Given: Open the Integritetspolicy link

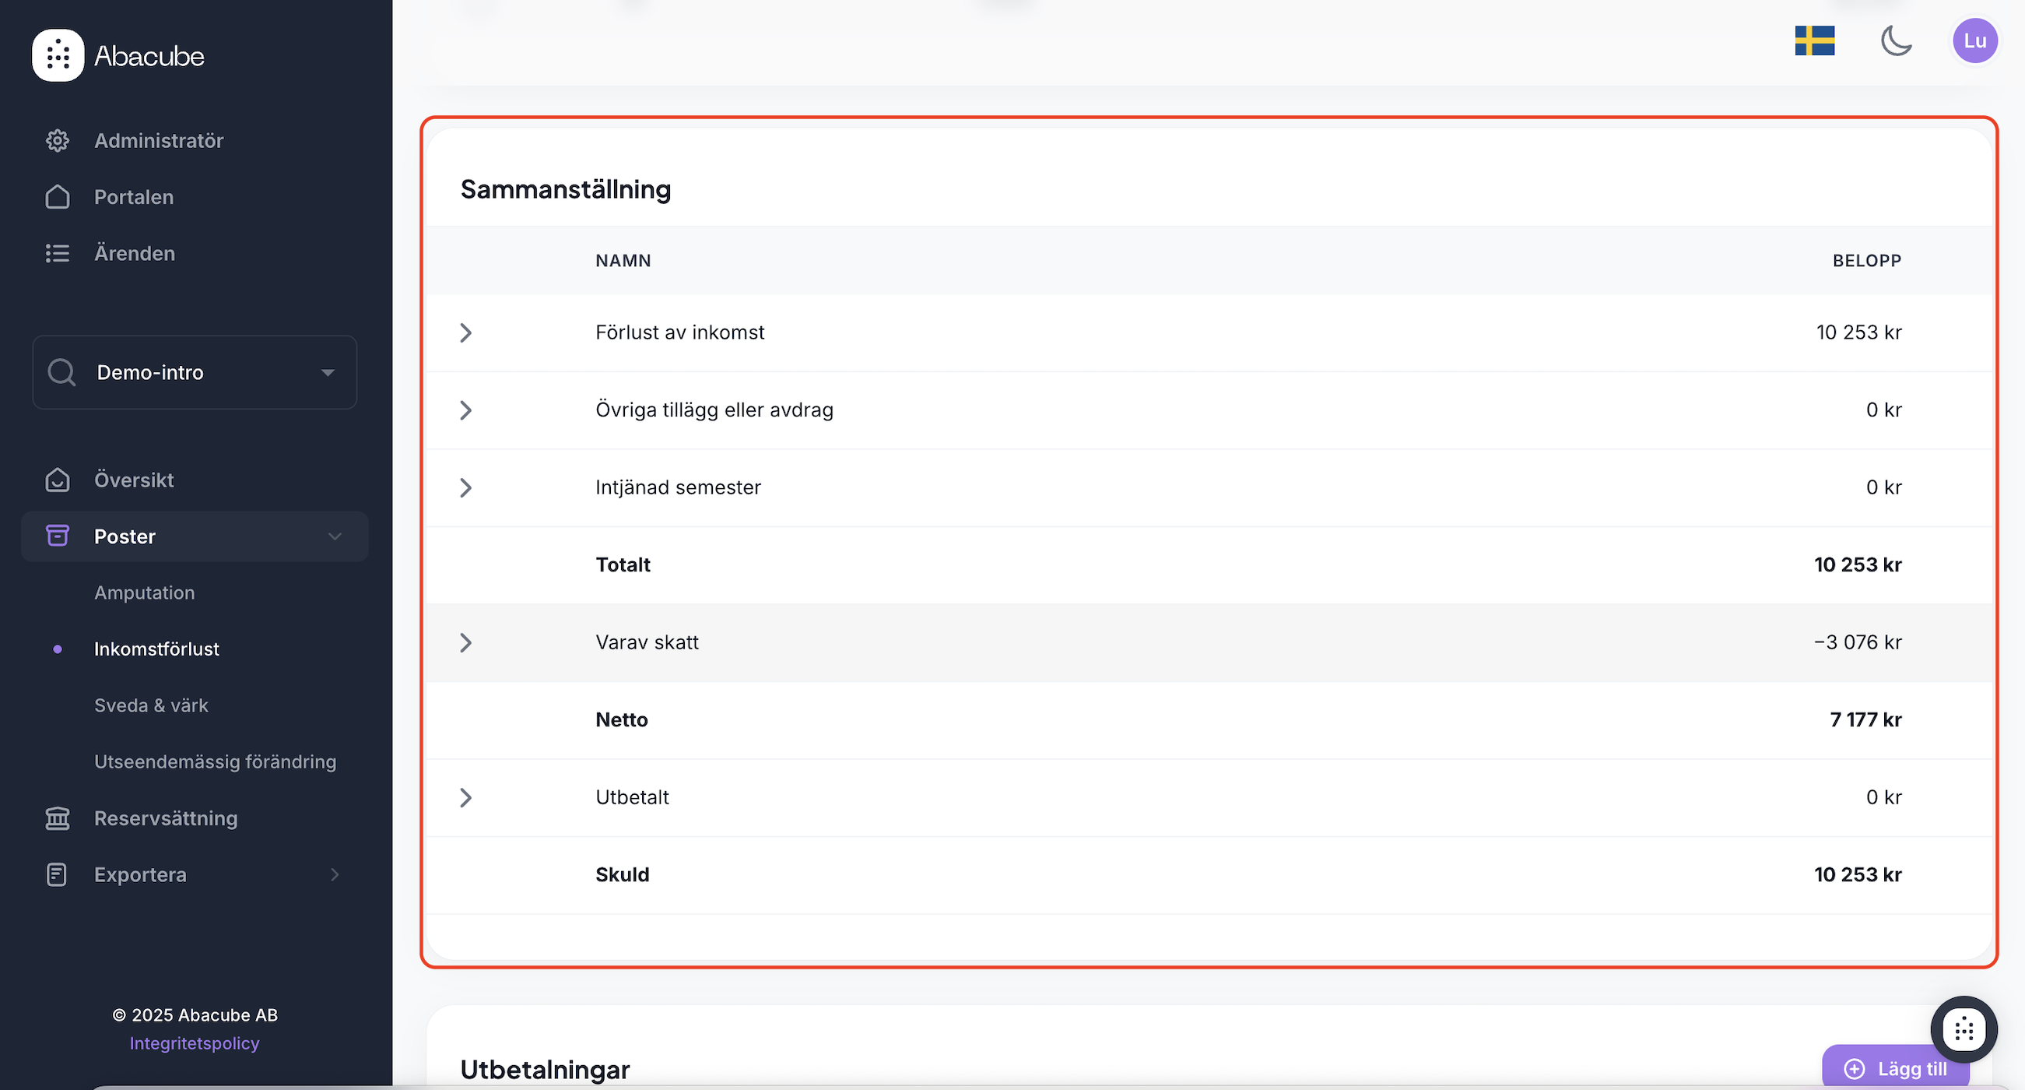Looking at the screenshot, I should 194,1043.
